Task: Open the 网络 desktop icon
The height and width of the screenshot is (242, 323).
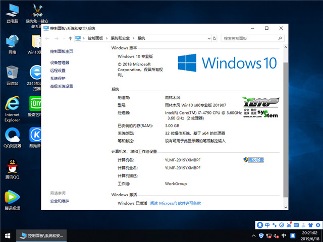Action: [12, 44]
